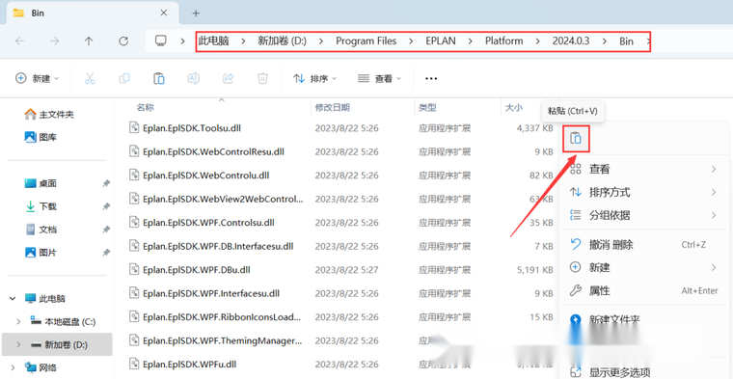733x379 pixels.
Task: Choose 属性 in context menu
Action: (643, 291)
